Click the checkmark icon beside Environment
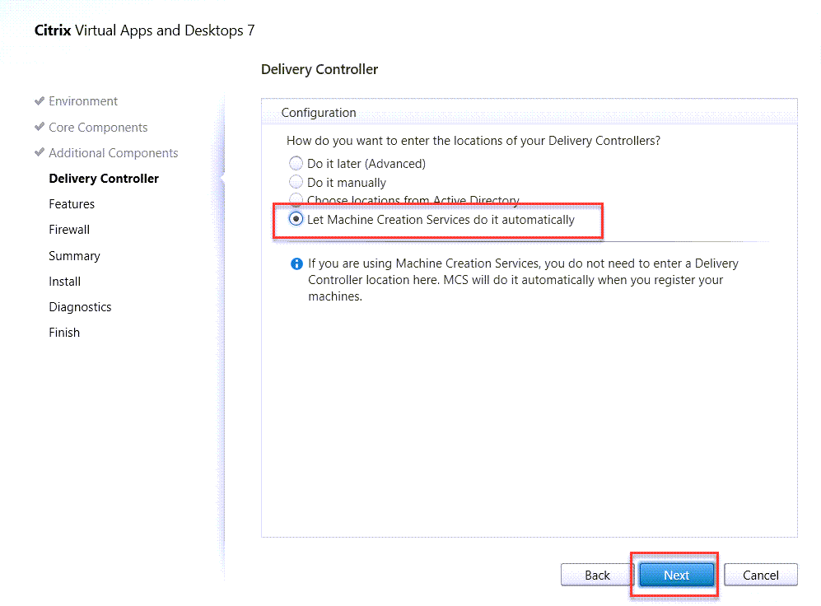 (40, 101)
